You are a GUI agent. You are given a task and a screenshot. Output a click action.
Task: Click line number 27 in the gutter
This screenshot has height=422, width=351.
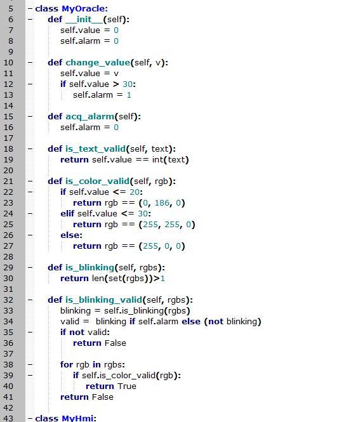[8, 246]
